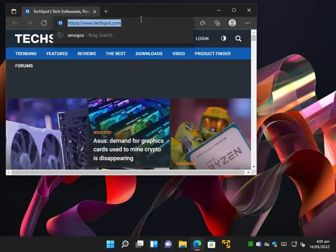Click the OneDrive cloud tray icon

click(267, 244)
